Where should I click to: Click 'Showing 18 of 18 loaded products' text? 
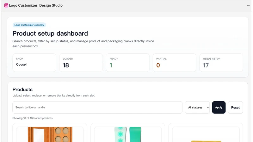33,118
